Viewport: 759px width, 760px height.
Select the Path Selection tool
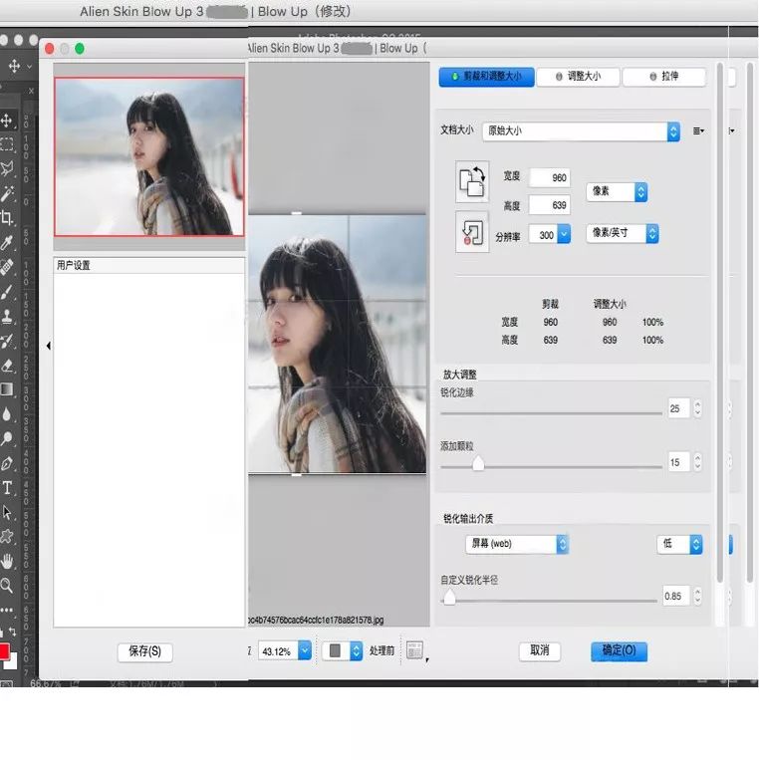pyautogui.click(x=7, y=512)
